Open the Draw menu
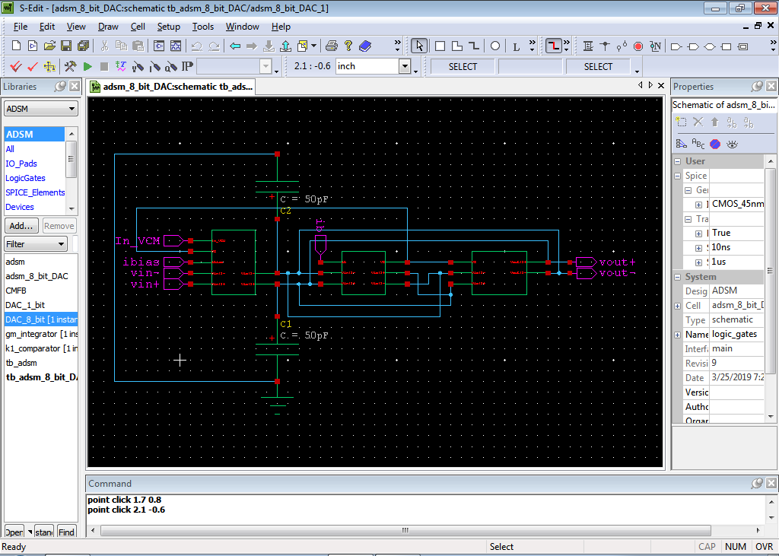The image size is (779, 556). pyautogui.click(x=108, y=27)
